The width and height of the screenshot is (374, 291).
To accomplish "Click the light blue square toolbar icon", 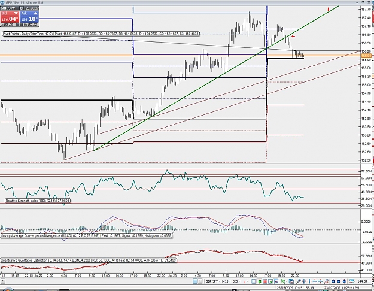I will tap(195, 281).
